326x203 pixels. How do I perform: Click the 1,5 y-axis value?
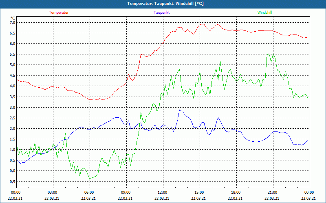(x=13, y=139)
